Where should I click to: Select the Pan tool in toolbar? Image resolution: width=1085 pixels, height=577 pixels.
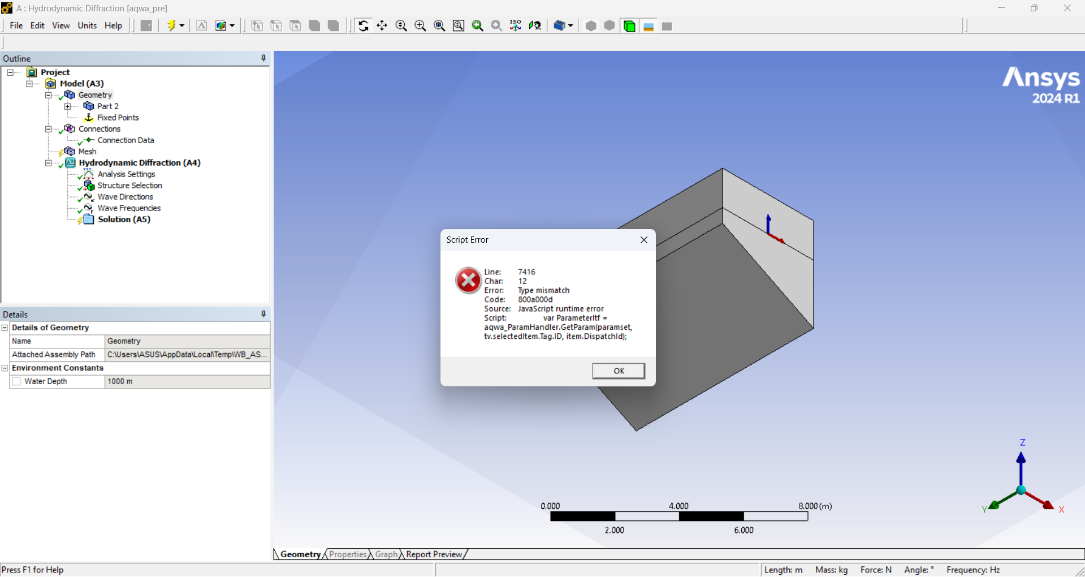click(x=382, y=26)
